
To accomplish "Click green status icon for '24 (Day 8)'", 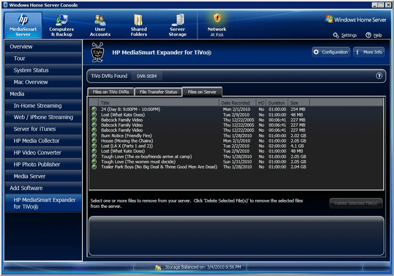I will 94,109.
